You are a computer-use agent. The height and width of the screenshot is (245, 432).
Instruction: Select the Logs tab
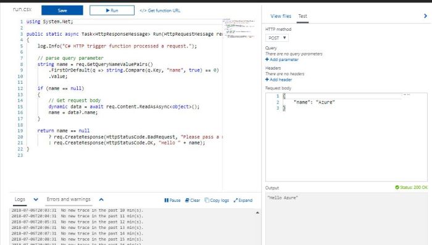coord(20,199)
